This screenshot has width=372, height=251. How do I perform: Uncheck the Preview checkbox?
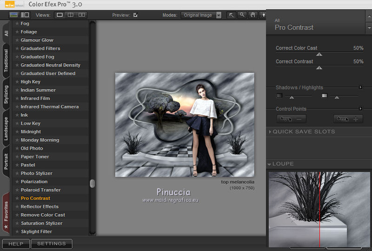point(135,15)
